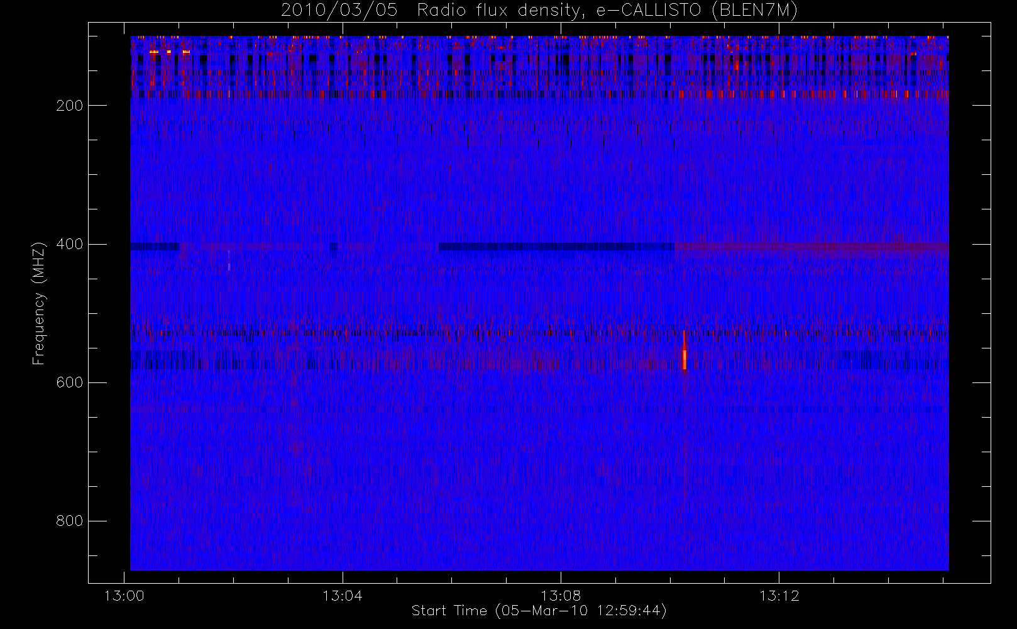Select the 200 frequency tick label
Screen dimensions: 1017x629
tap(69, 106)
